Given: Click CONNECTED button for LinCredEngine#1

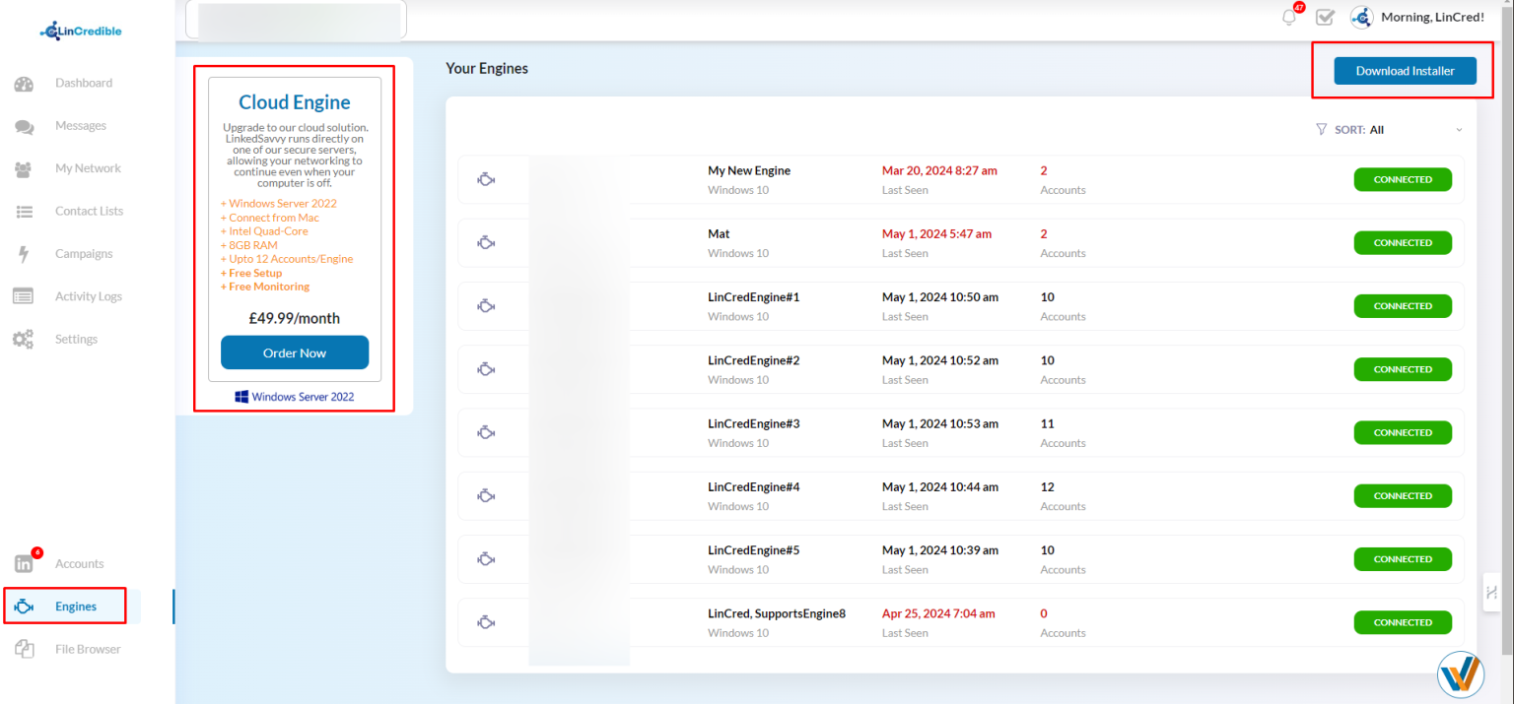Looking at the screenshot, I should pos(1403,306).
